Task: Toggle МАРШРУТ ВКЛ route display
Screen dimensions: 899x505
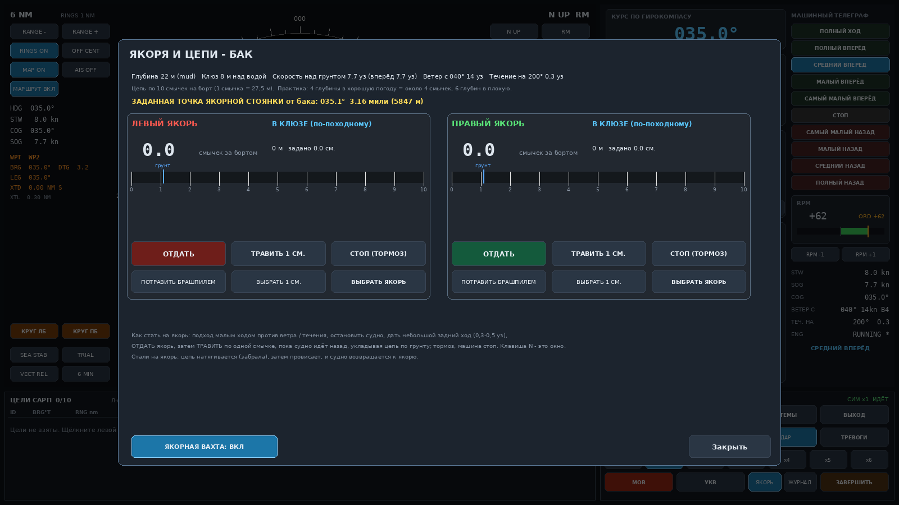Action: click(34, 89)
